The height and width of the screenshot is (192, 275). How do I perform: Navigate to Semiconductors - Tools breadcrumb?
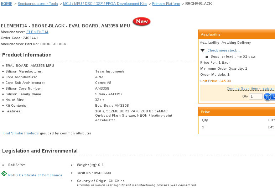pyautogui.click(x=38, y=4)
